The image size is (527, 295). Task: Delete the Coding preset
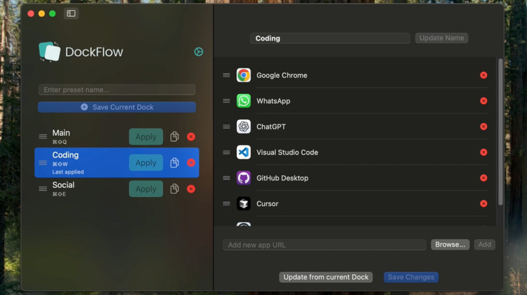coord(191,163)
